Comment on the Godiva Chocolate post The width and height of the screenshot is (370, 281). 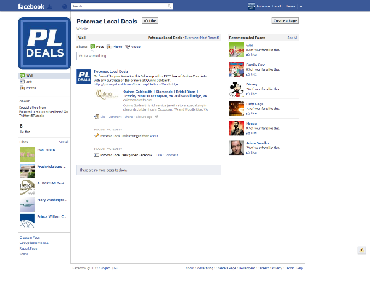(115, 117)
